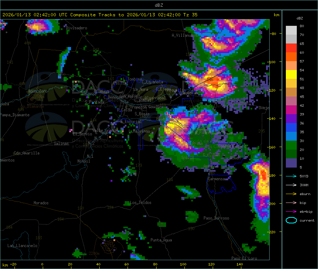Click the Divisadero map label
Viewport: 318px width, 269px height.
coord(76,28)
